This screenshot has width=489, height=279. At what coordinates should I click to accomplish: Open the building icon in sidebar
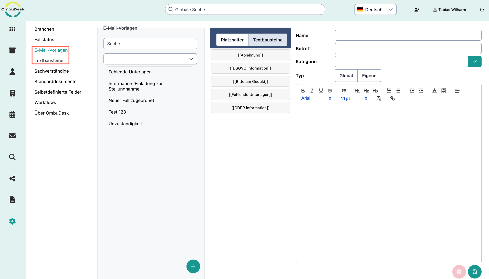point(12,93)
